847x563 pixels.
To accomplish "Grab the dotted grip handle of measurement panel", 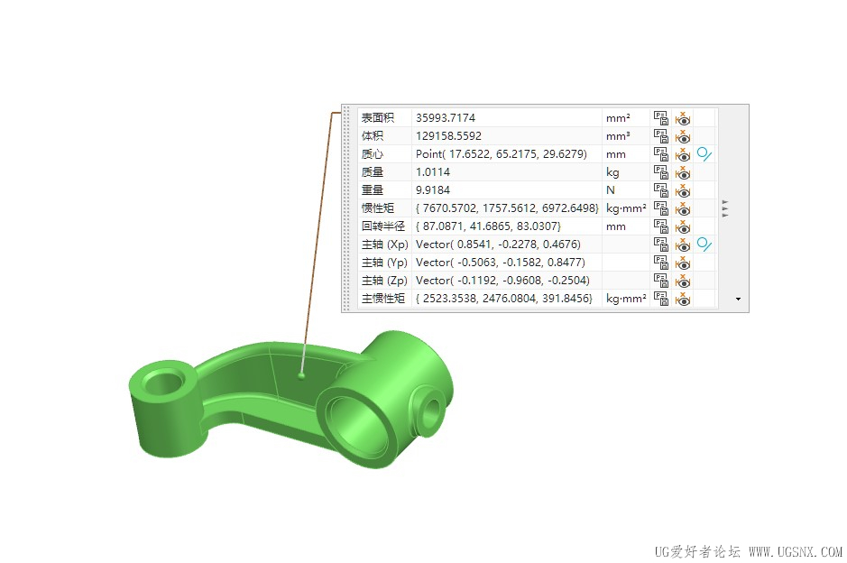I will pos(346,208).
